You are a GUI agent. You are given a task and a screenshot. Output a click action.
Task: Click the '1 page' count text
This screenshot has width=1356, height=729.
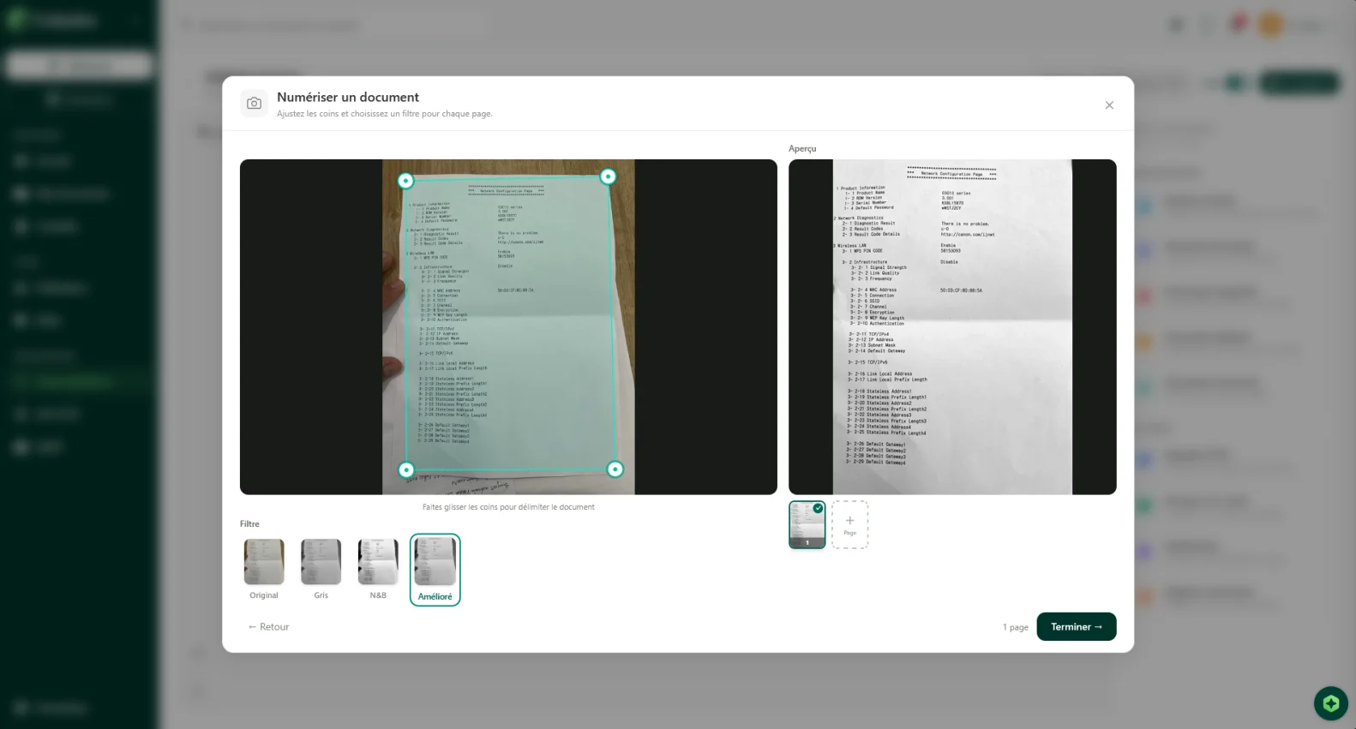pyautogui.click(x=1016, y=628)
